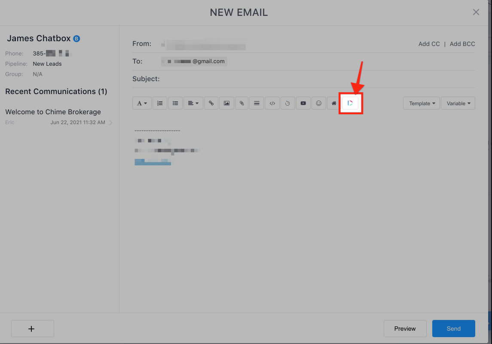Insert a property with the home icon

334,103
